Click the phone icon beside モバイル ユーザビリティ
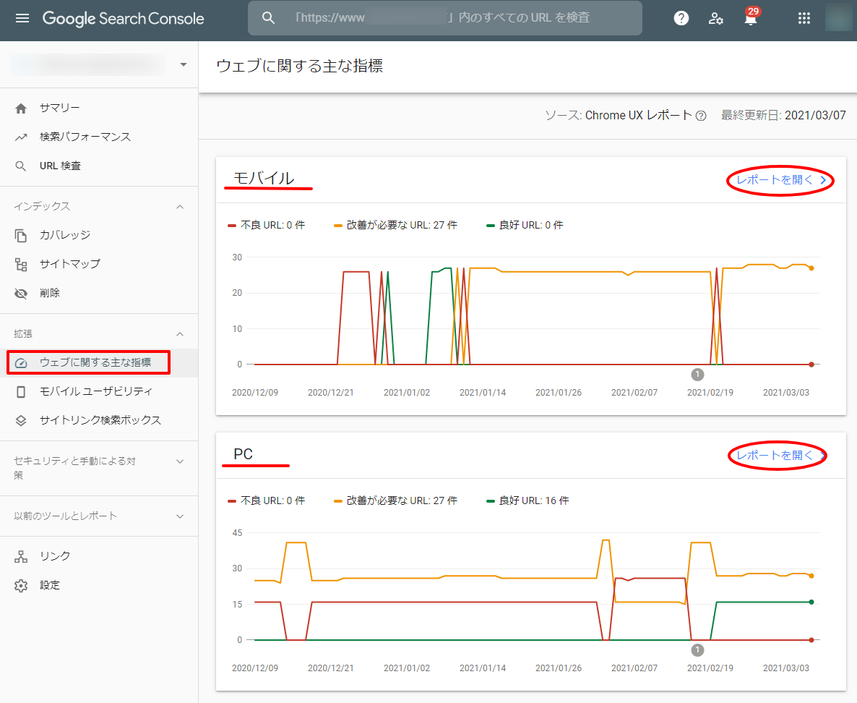 (21, 392)
